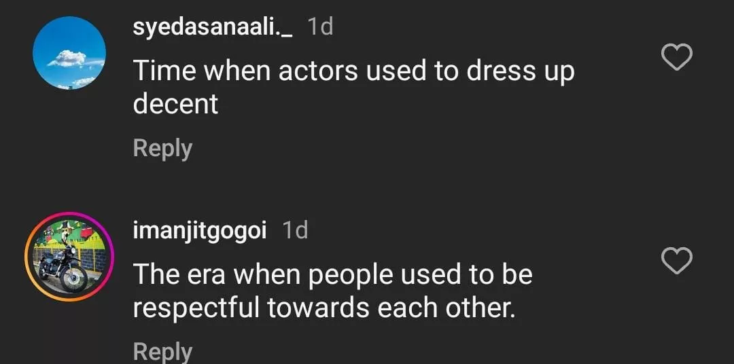Image resolution: width=734 pixels, height=364 pixels.
Task: Reply to the syedasanaali._ comment
Action: [x=162, y=148]
